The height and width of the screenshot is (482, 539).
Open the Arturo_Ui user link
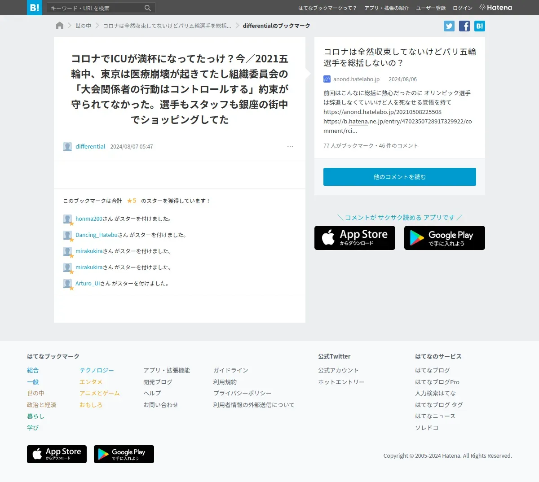88,284
